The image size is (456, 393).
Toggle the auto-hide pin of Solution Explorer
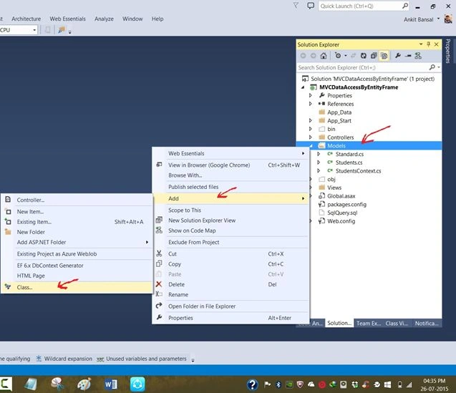coord(428,44)
